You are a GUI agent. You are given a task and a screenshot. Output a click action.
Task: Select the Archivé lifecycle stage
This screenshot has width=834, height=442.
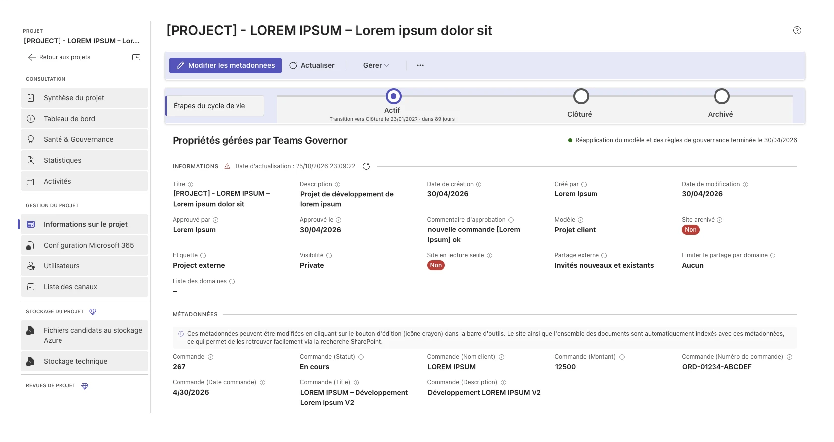tap(721, 96)
